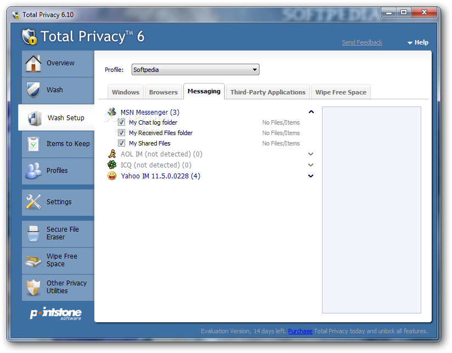This screenshot has height=353, width=452.
Task: Click the Other Privacy Utilities shield icon
Action: pos(33,287)
